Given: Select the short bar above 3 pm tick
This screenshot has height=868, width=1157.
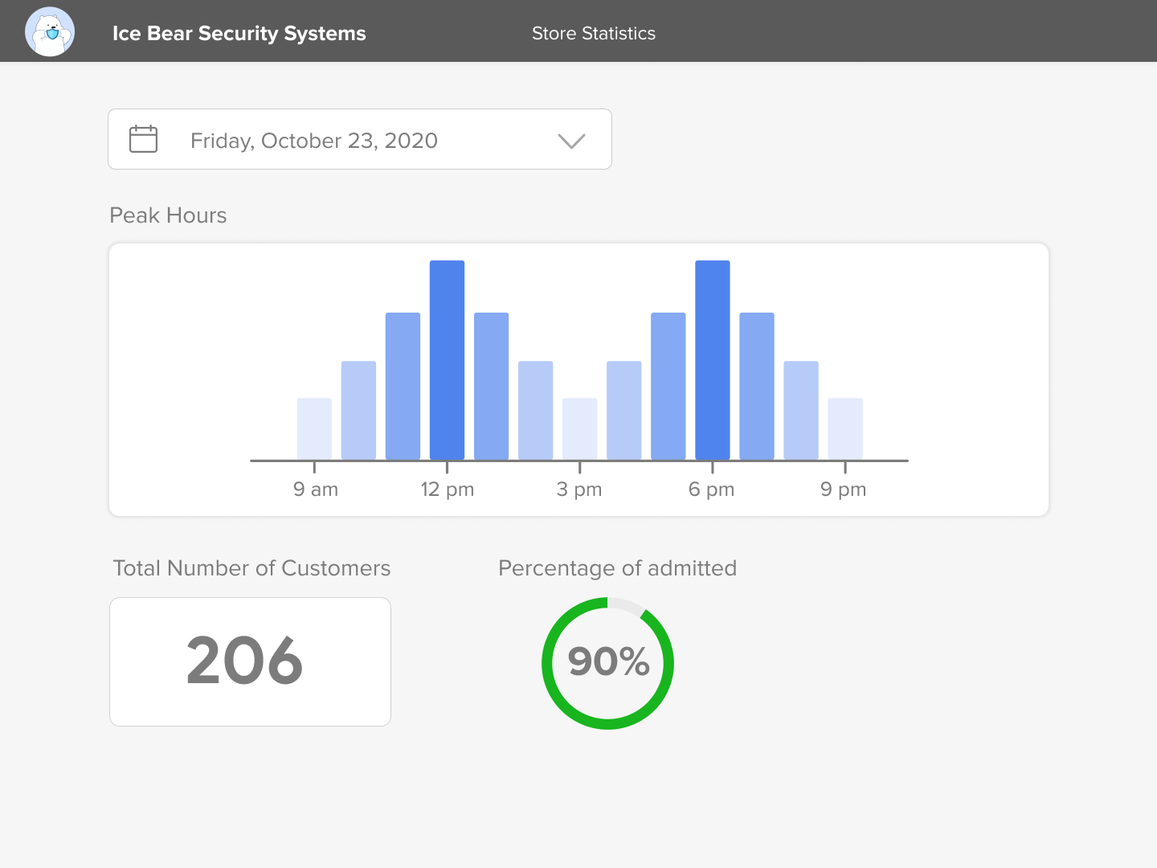Looking at the screenshot, I should pos(580,429).
